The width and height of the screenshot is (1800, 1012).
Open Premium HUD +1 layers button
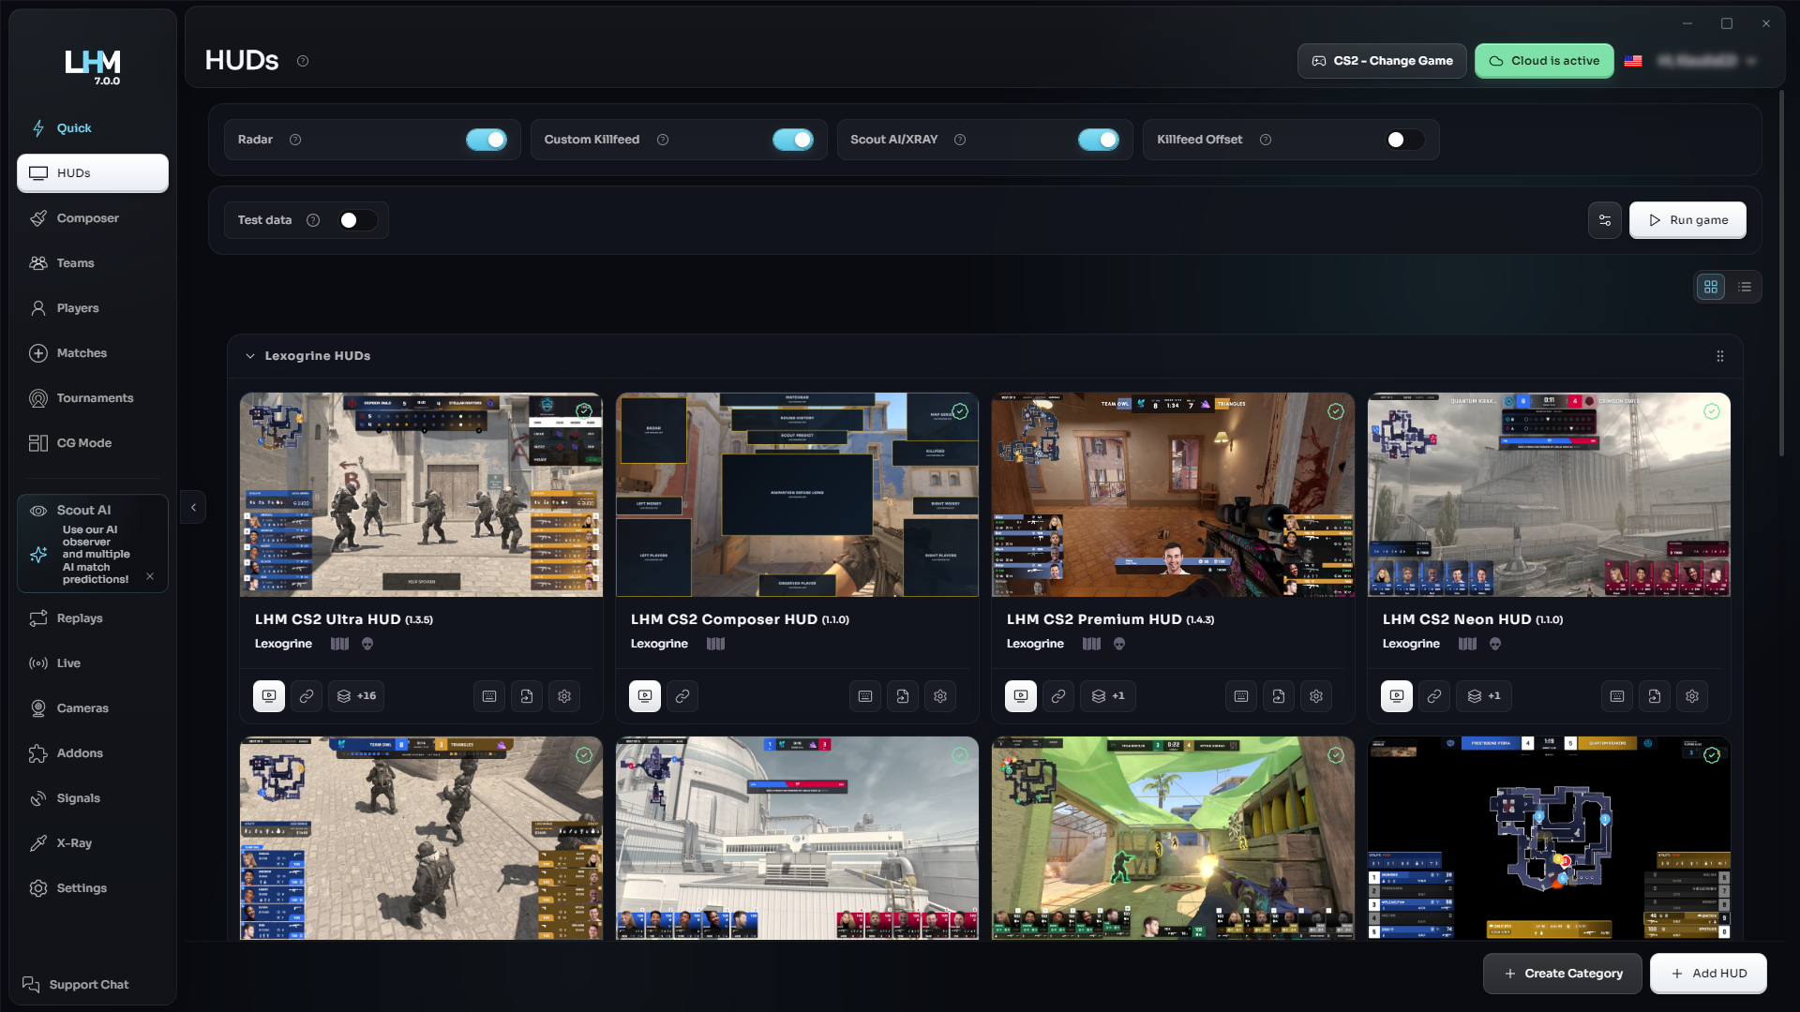1108,696
